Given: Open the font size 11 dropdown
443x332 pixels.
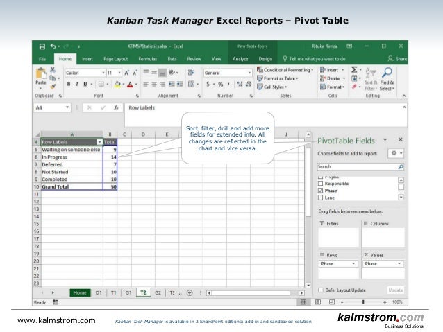Looking at the screenshot, I should pyautogui.click(x=119, y=73).
